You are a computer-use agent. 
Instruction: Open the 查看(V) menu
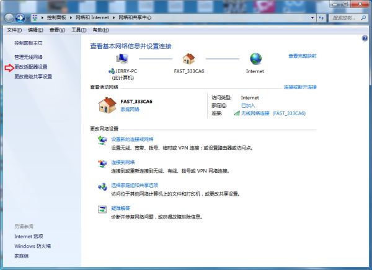pyautogui.click(x=57, y=30)
